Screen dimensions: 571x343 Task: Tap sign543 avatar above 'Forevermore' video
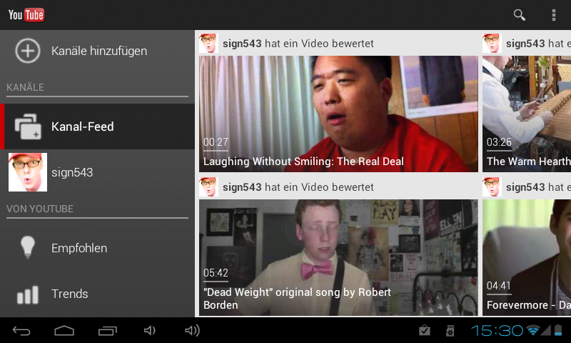pyautogui.click(x=492, y=187)
